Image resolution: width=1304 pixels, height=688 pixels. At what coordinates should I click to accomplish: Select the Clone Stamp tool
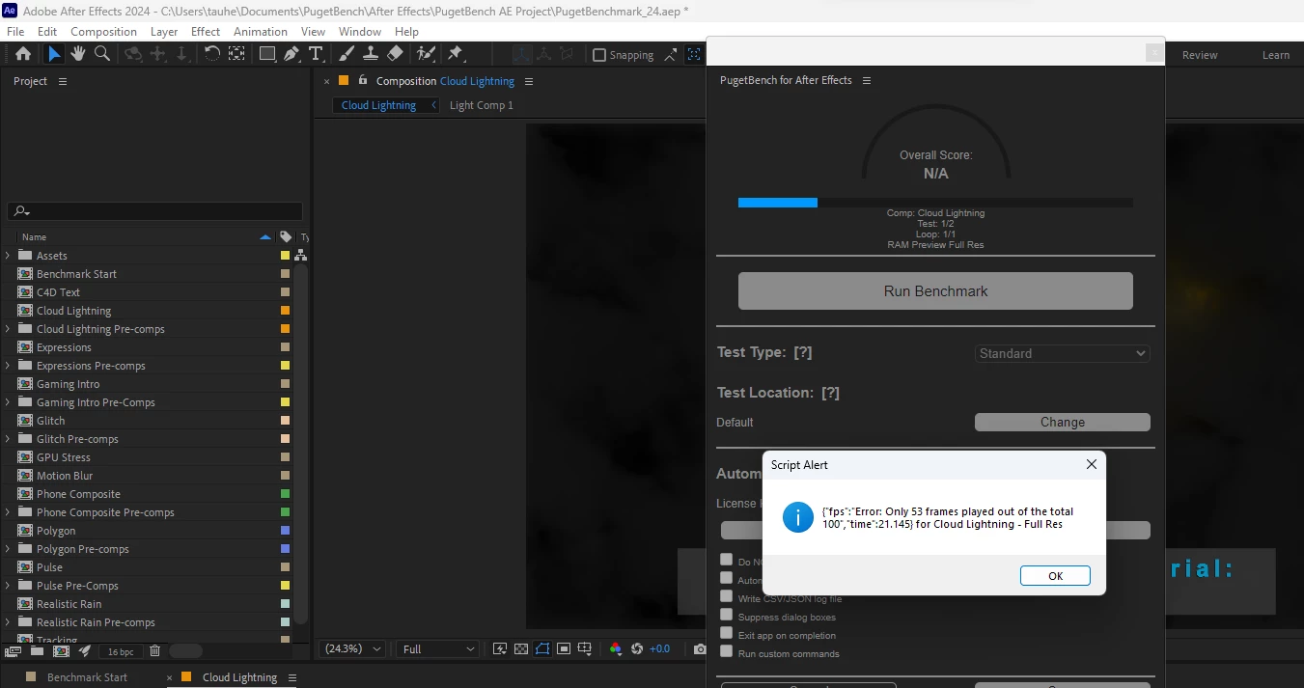coord(370,54)
